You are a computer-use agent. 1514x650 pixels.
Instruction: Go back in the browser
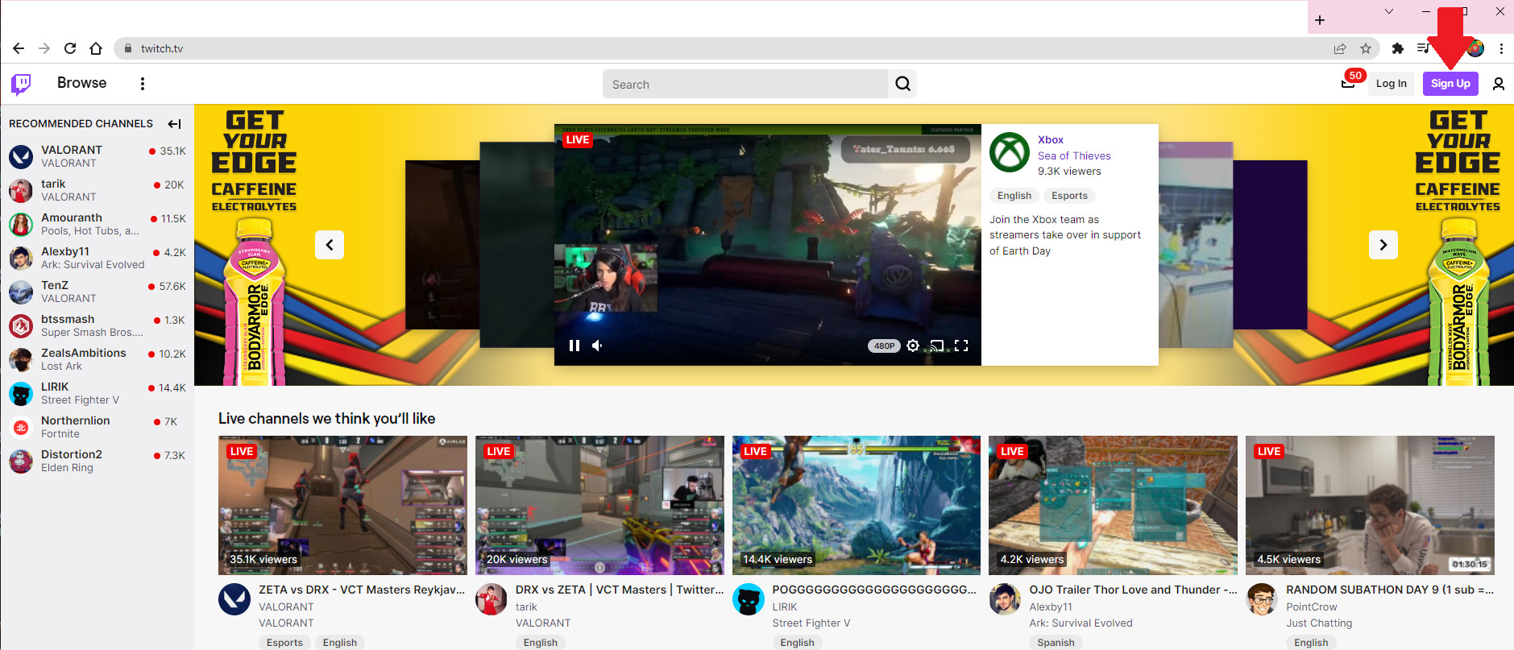19,48
